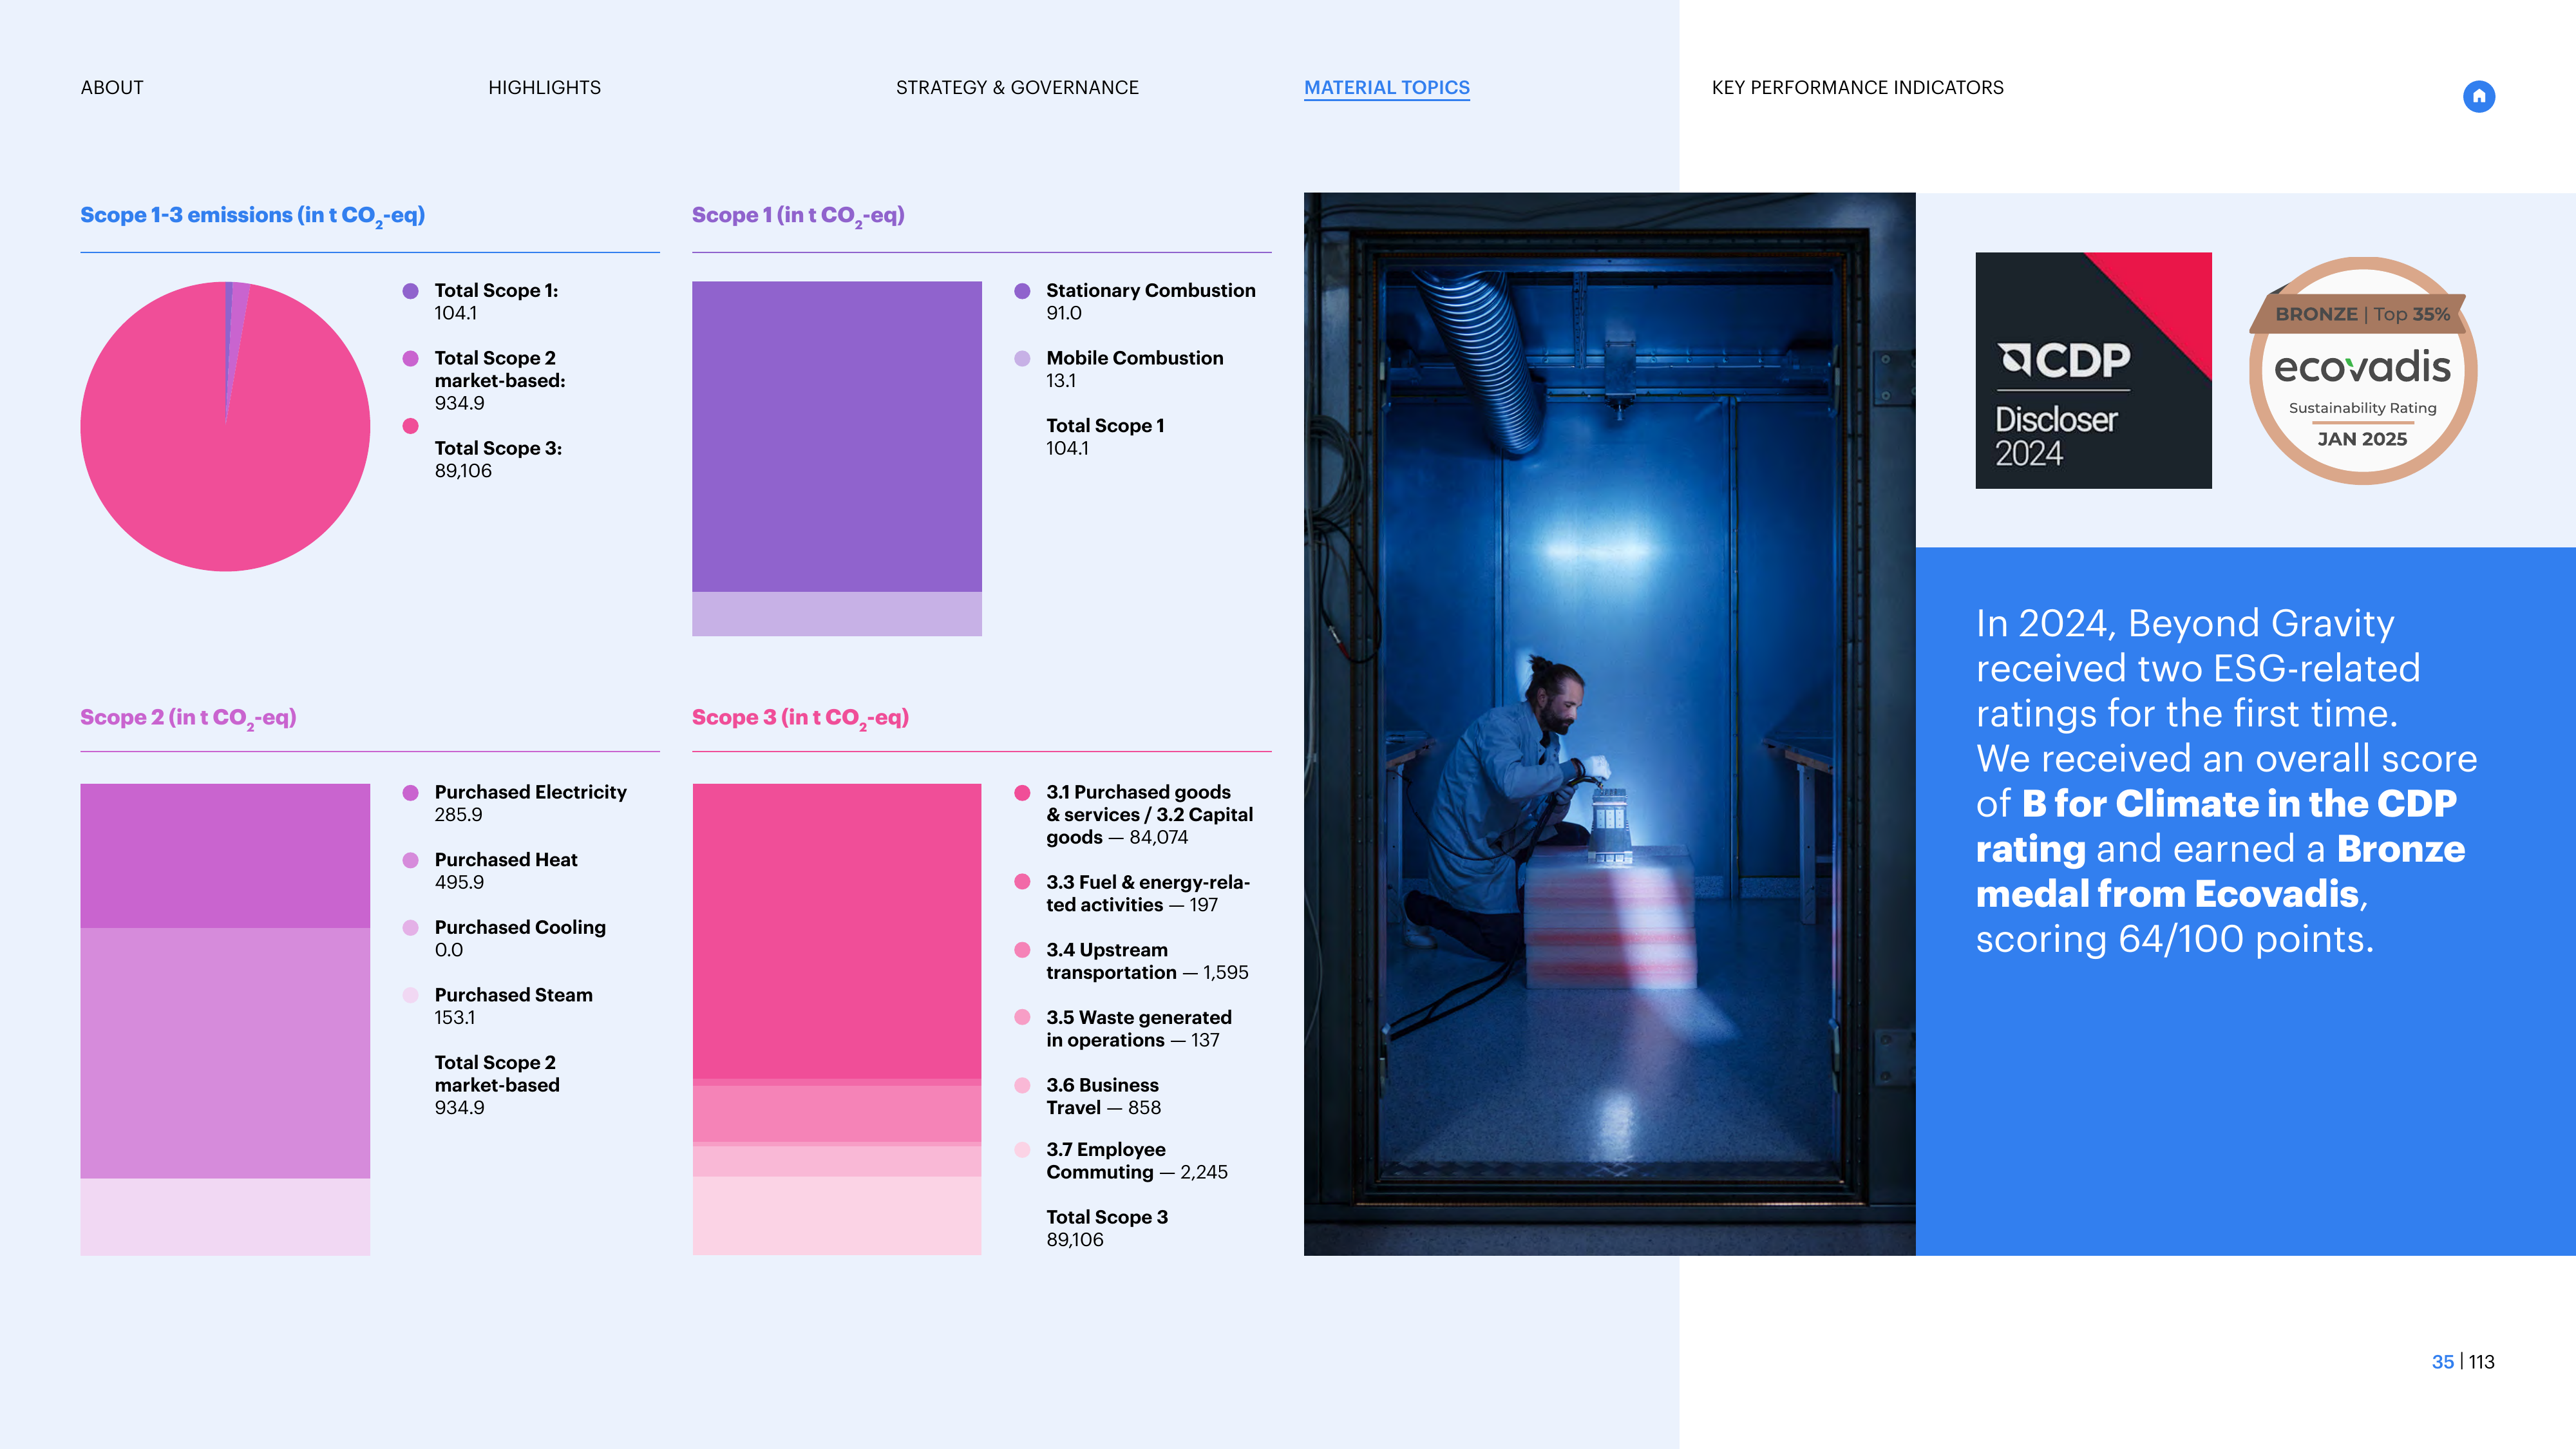Click the Ecovadis bronze medal badge
The width and height of the screenshot is (2576, 1449).
[2362, 370]
